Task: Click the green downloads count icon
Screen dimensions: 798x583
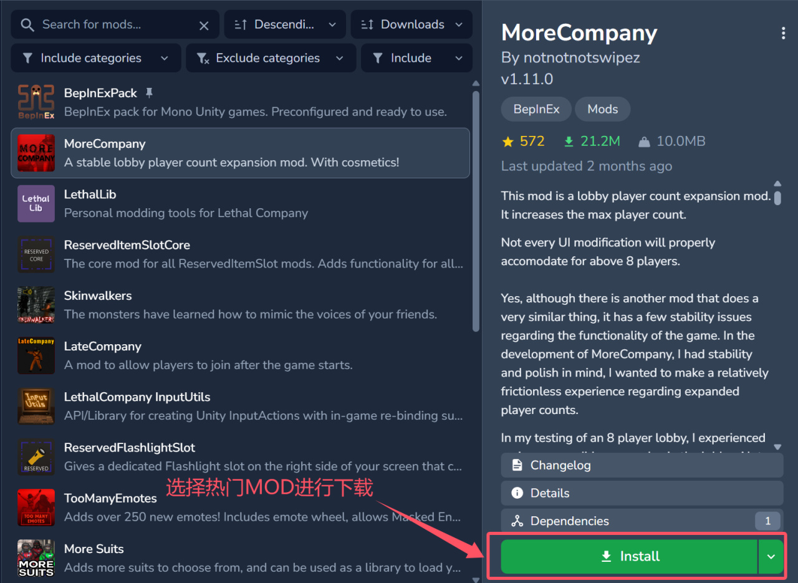Action: click(x=569, y=142)
